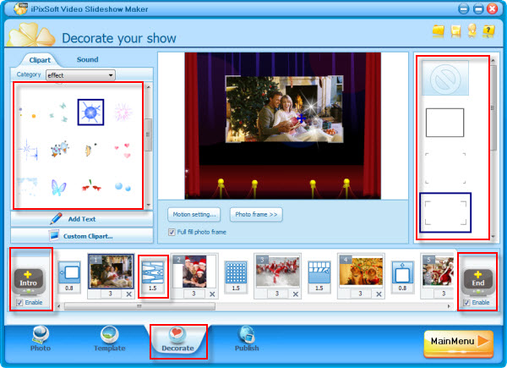Click clipart list scroll down arrow
Screen dimensions: 507x368
tap(149, 206)
